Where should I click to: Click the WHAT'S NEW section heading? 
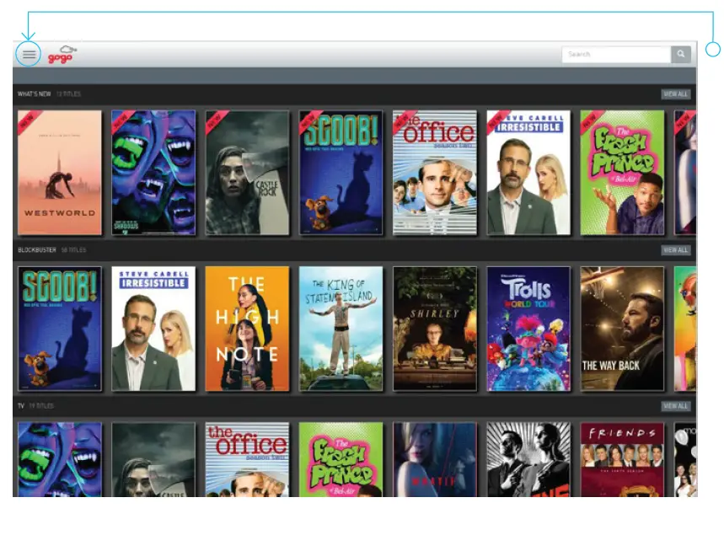coord(35,94)
